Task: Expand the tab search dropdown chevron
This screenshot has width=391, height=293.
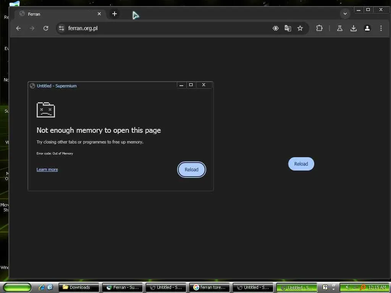Action: (x=345, y=14)
